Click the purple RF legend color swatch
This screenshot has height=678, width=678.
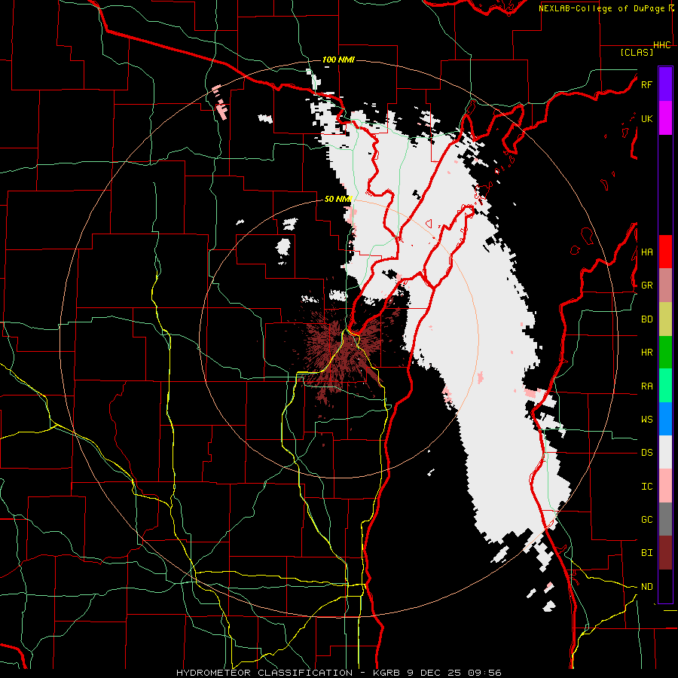point(665,84)
